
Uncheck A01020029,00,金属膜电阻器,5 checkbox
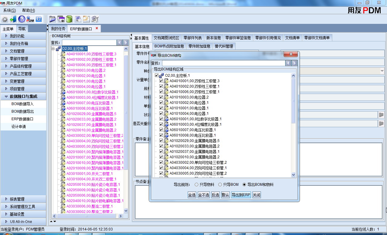pos(161,141)
